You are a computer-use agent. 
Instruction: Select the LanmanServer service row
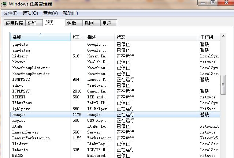point(115,132)
